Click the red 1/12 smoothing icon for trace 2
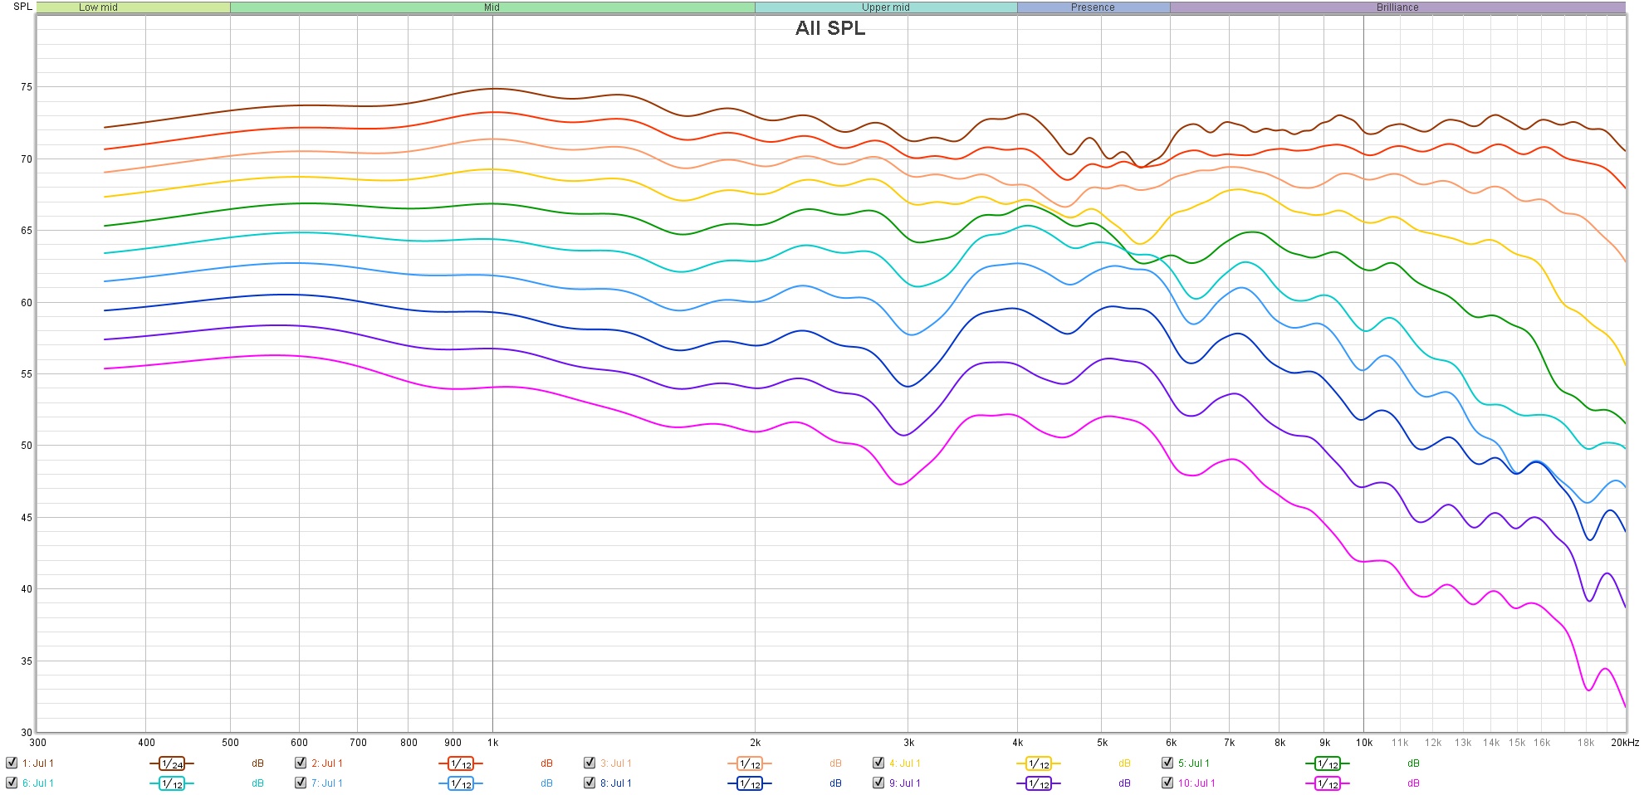This screenshot has width=1644, height=795. point(461,763)
